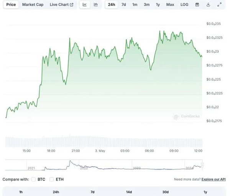Set chart range to 7d

click(124, 5)
